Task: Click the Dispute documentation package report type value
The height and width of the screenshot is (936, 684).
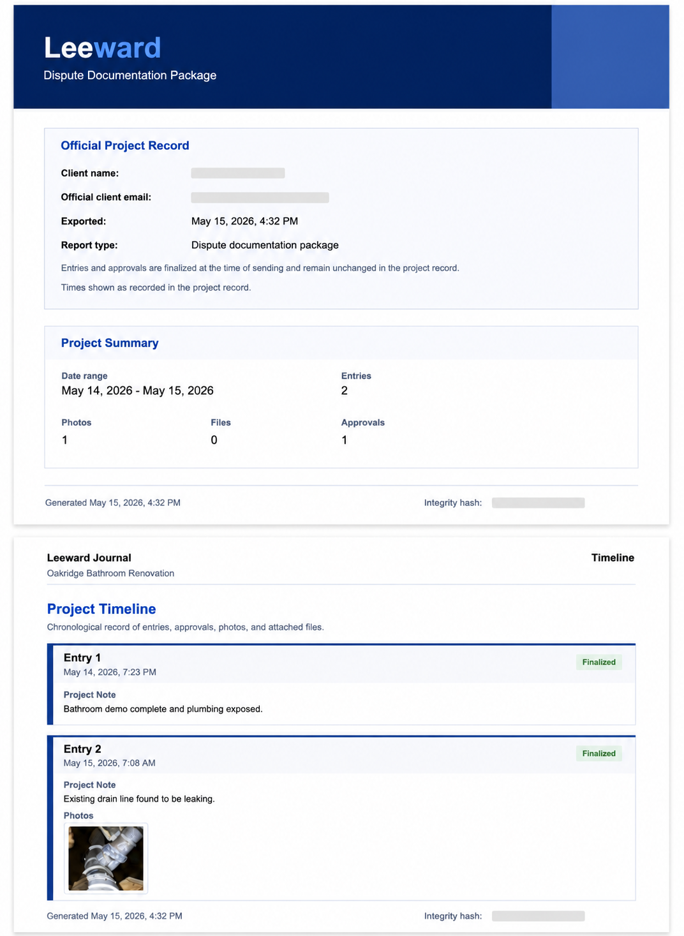Action: 265,245
